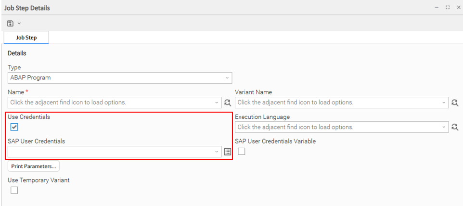Click the find icon next to Variant Name

coord(455,103)
